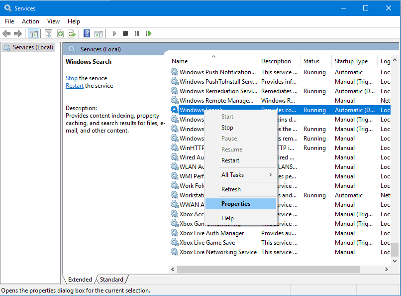The image size is (401, 296).
Task: Choose Stop from the context menu
Action: click(x=241, y=128)
